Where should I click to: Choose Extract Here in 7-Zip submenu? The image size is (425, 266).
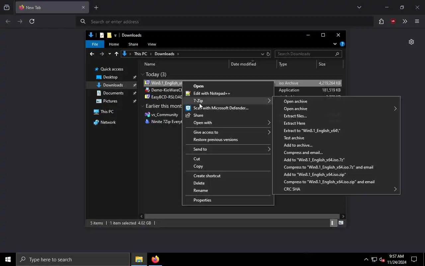(336, 123)
